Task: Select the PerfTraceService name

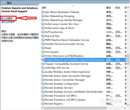Action: 54,32
